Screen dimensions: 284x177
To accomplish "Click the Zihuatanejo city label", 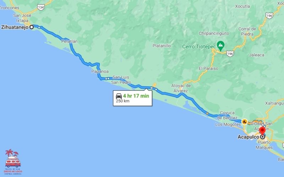I will 15,27.
